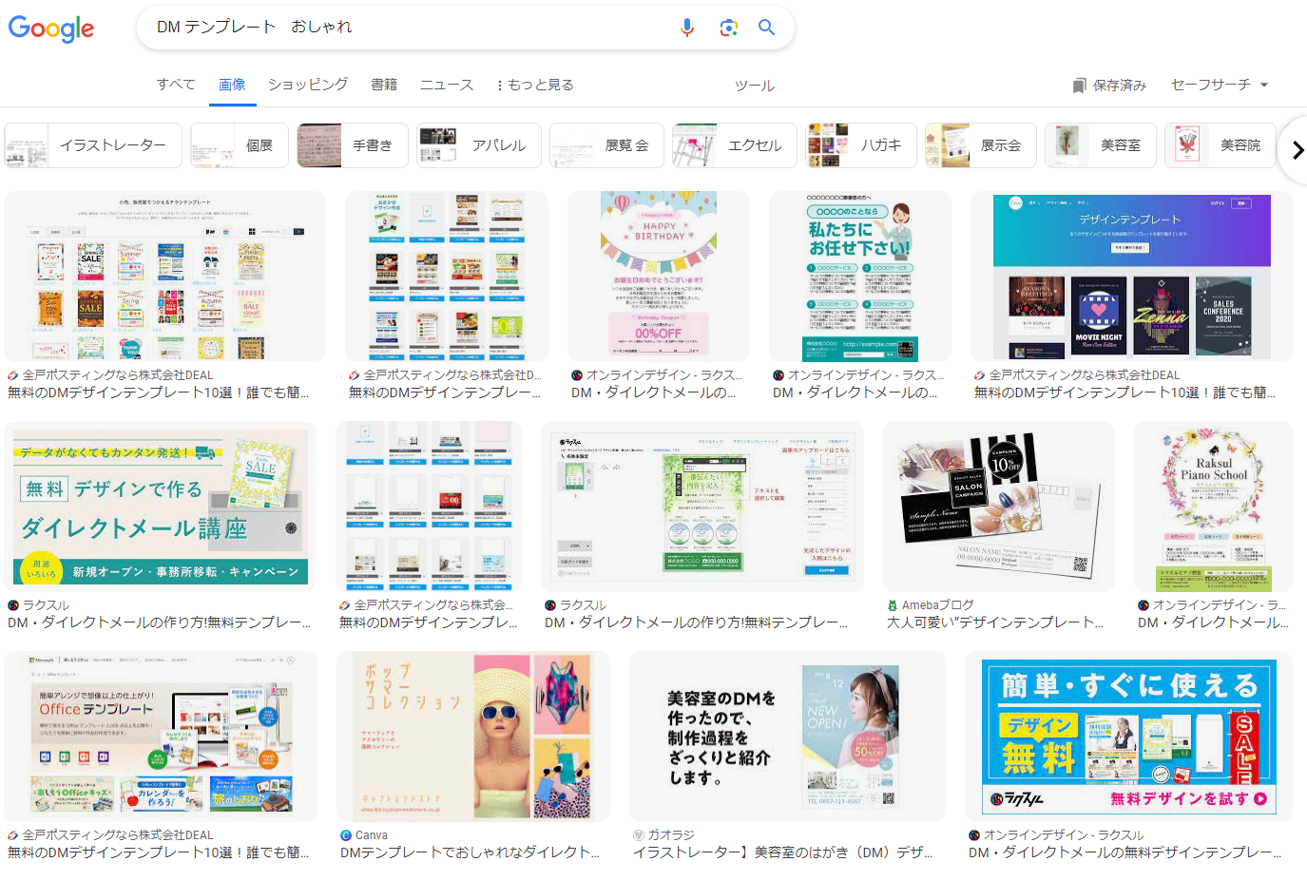1307x881 pixels.
Task: Open Google Lens image search
Action: pyautogui.click(x=728, y=28)
